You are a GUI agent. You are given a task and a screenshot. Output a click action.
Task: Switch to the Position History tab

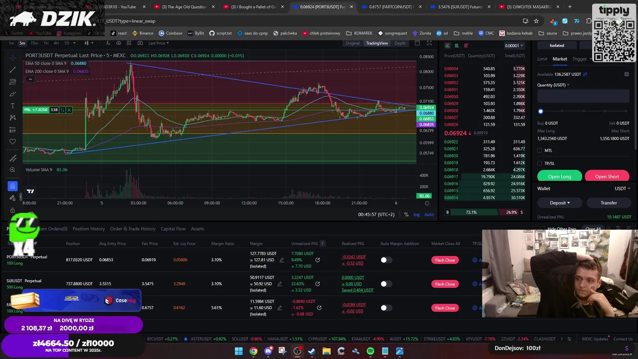coord(89,229)
